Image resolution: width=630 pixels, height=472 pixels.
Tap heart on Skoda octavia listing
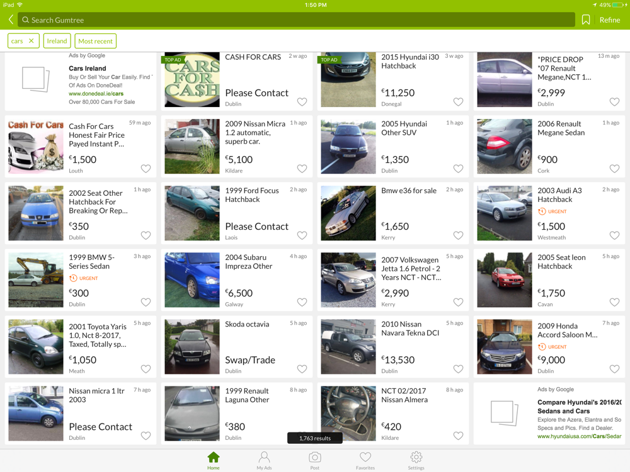302,369
